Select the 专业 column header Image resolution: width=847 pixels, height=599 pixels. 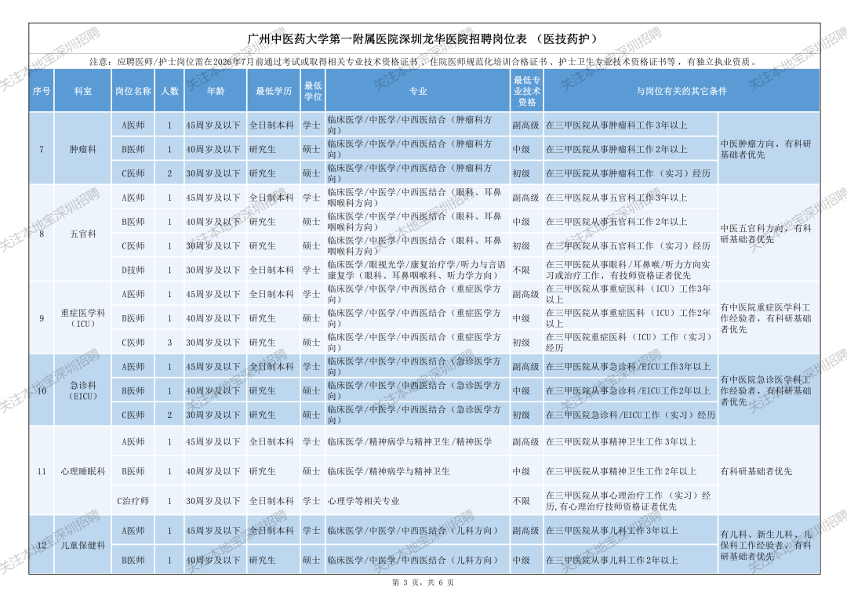click(417, 91)
